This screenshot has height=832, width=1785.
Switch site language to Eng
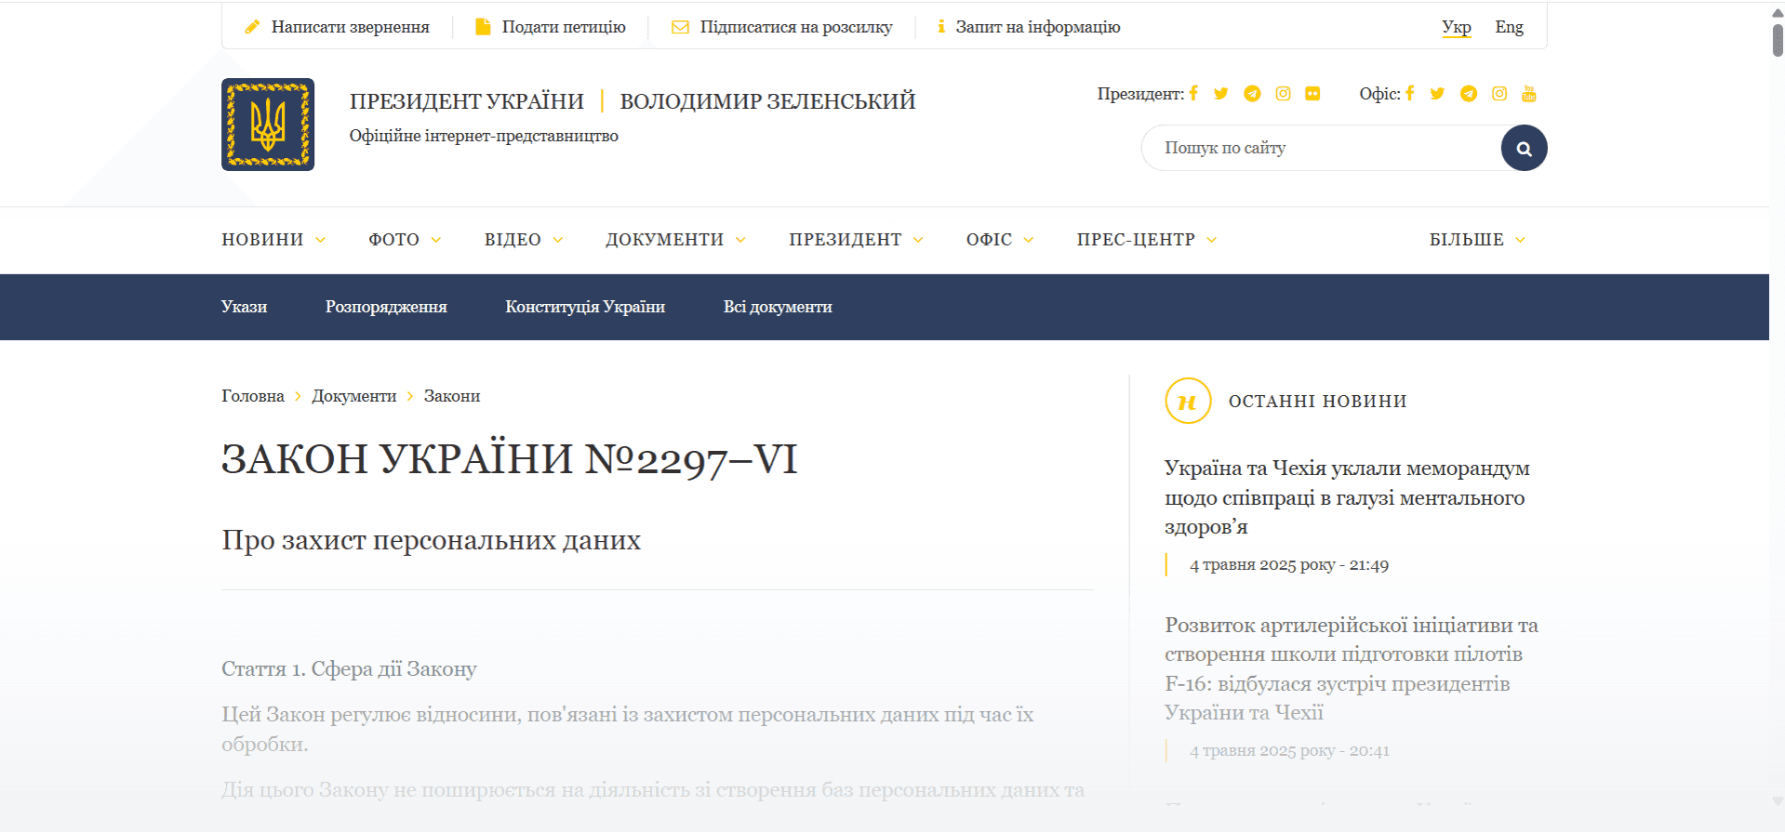tap(1509, 27)
